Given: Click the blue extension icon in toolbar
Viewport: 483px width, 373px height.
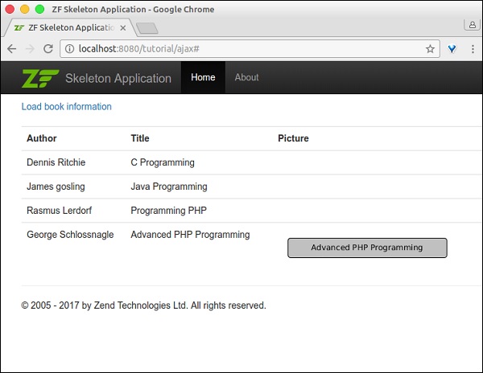Looking at the screenshot, I should [452, 49].
